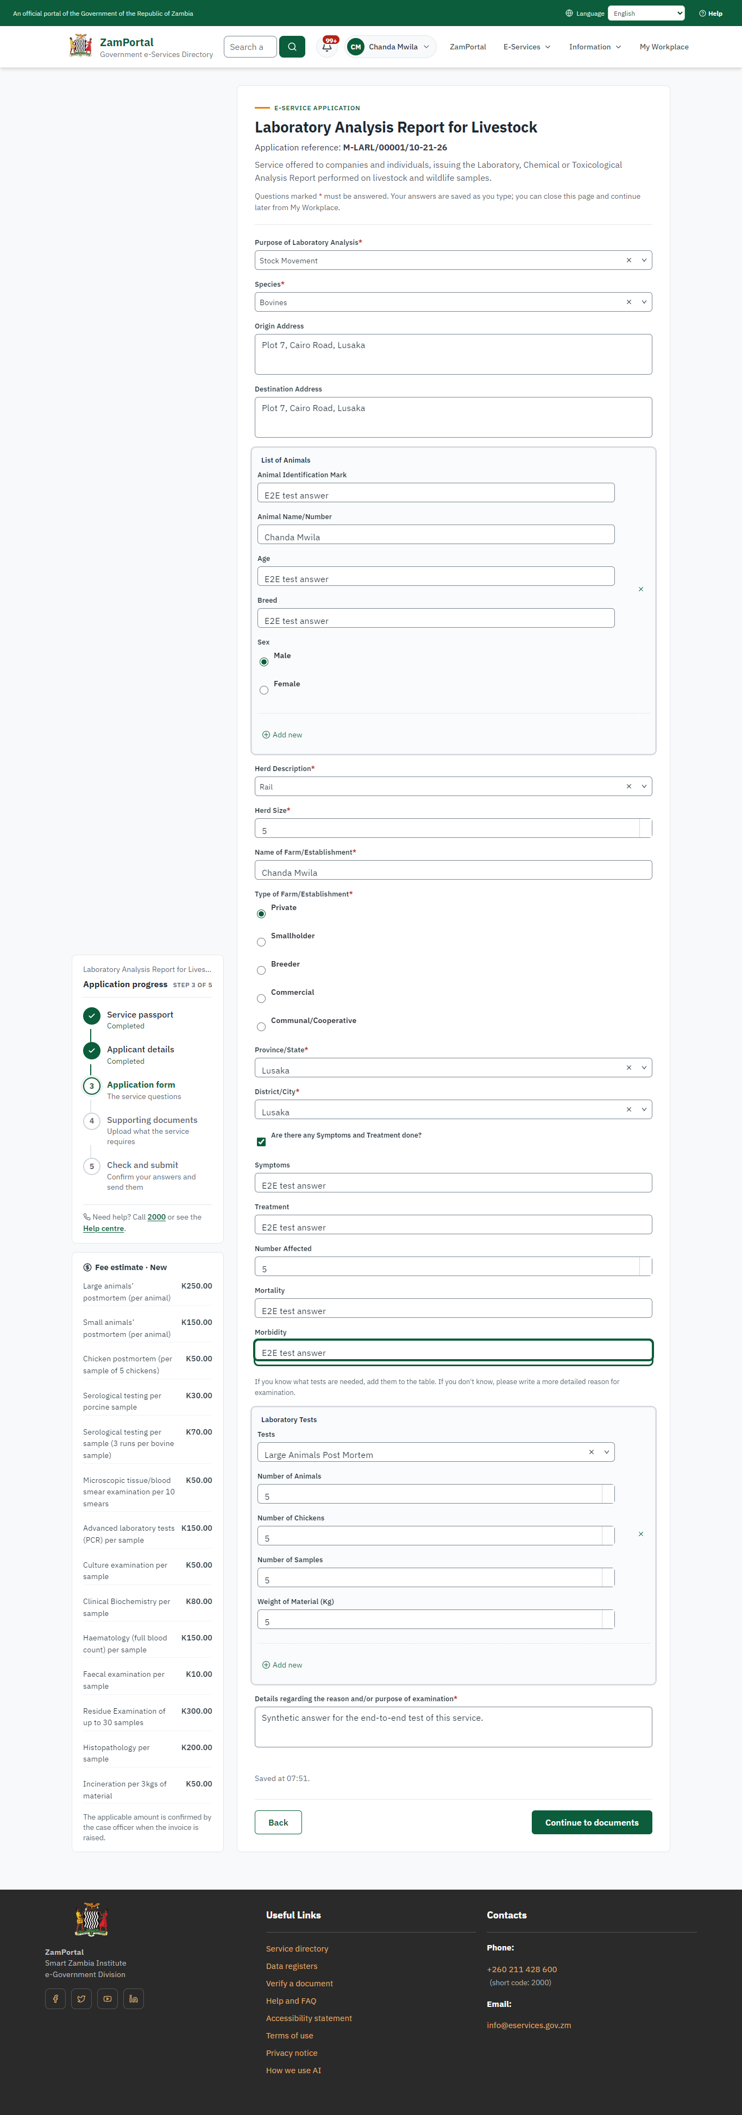
Task: Open the Species dropdown arrow
Action: [x=644, y=302]
